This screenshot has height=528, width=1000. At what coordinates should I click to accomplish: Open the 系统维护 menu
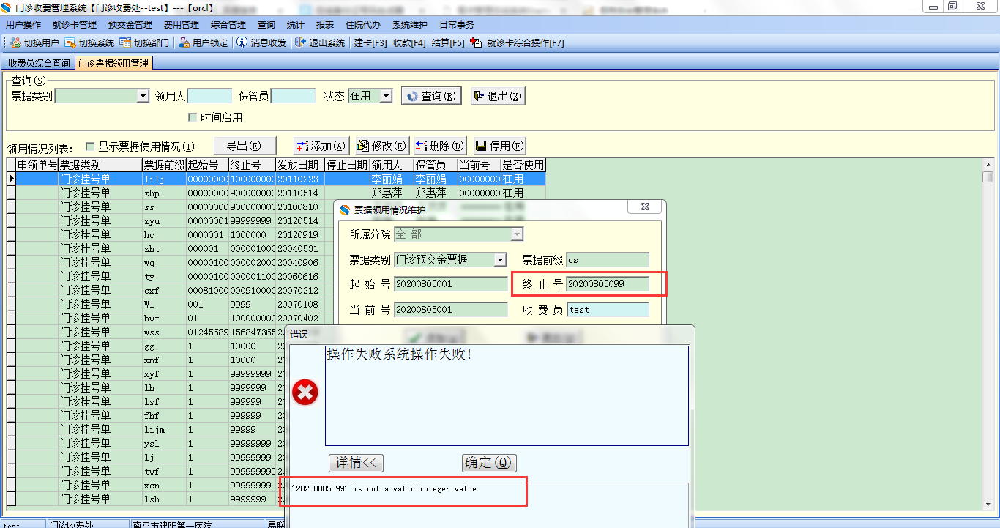point(410,25)
